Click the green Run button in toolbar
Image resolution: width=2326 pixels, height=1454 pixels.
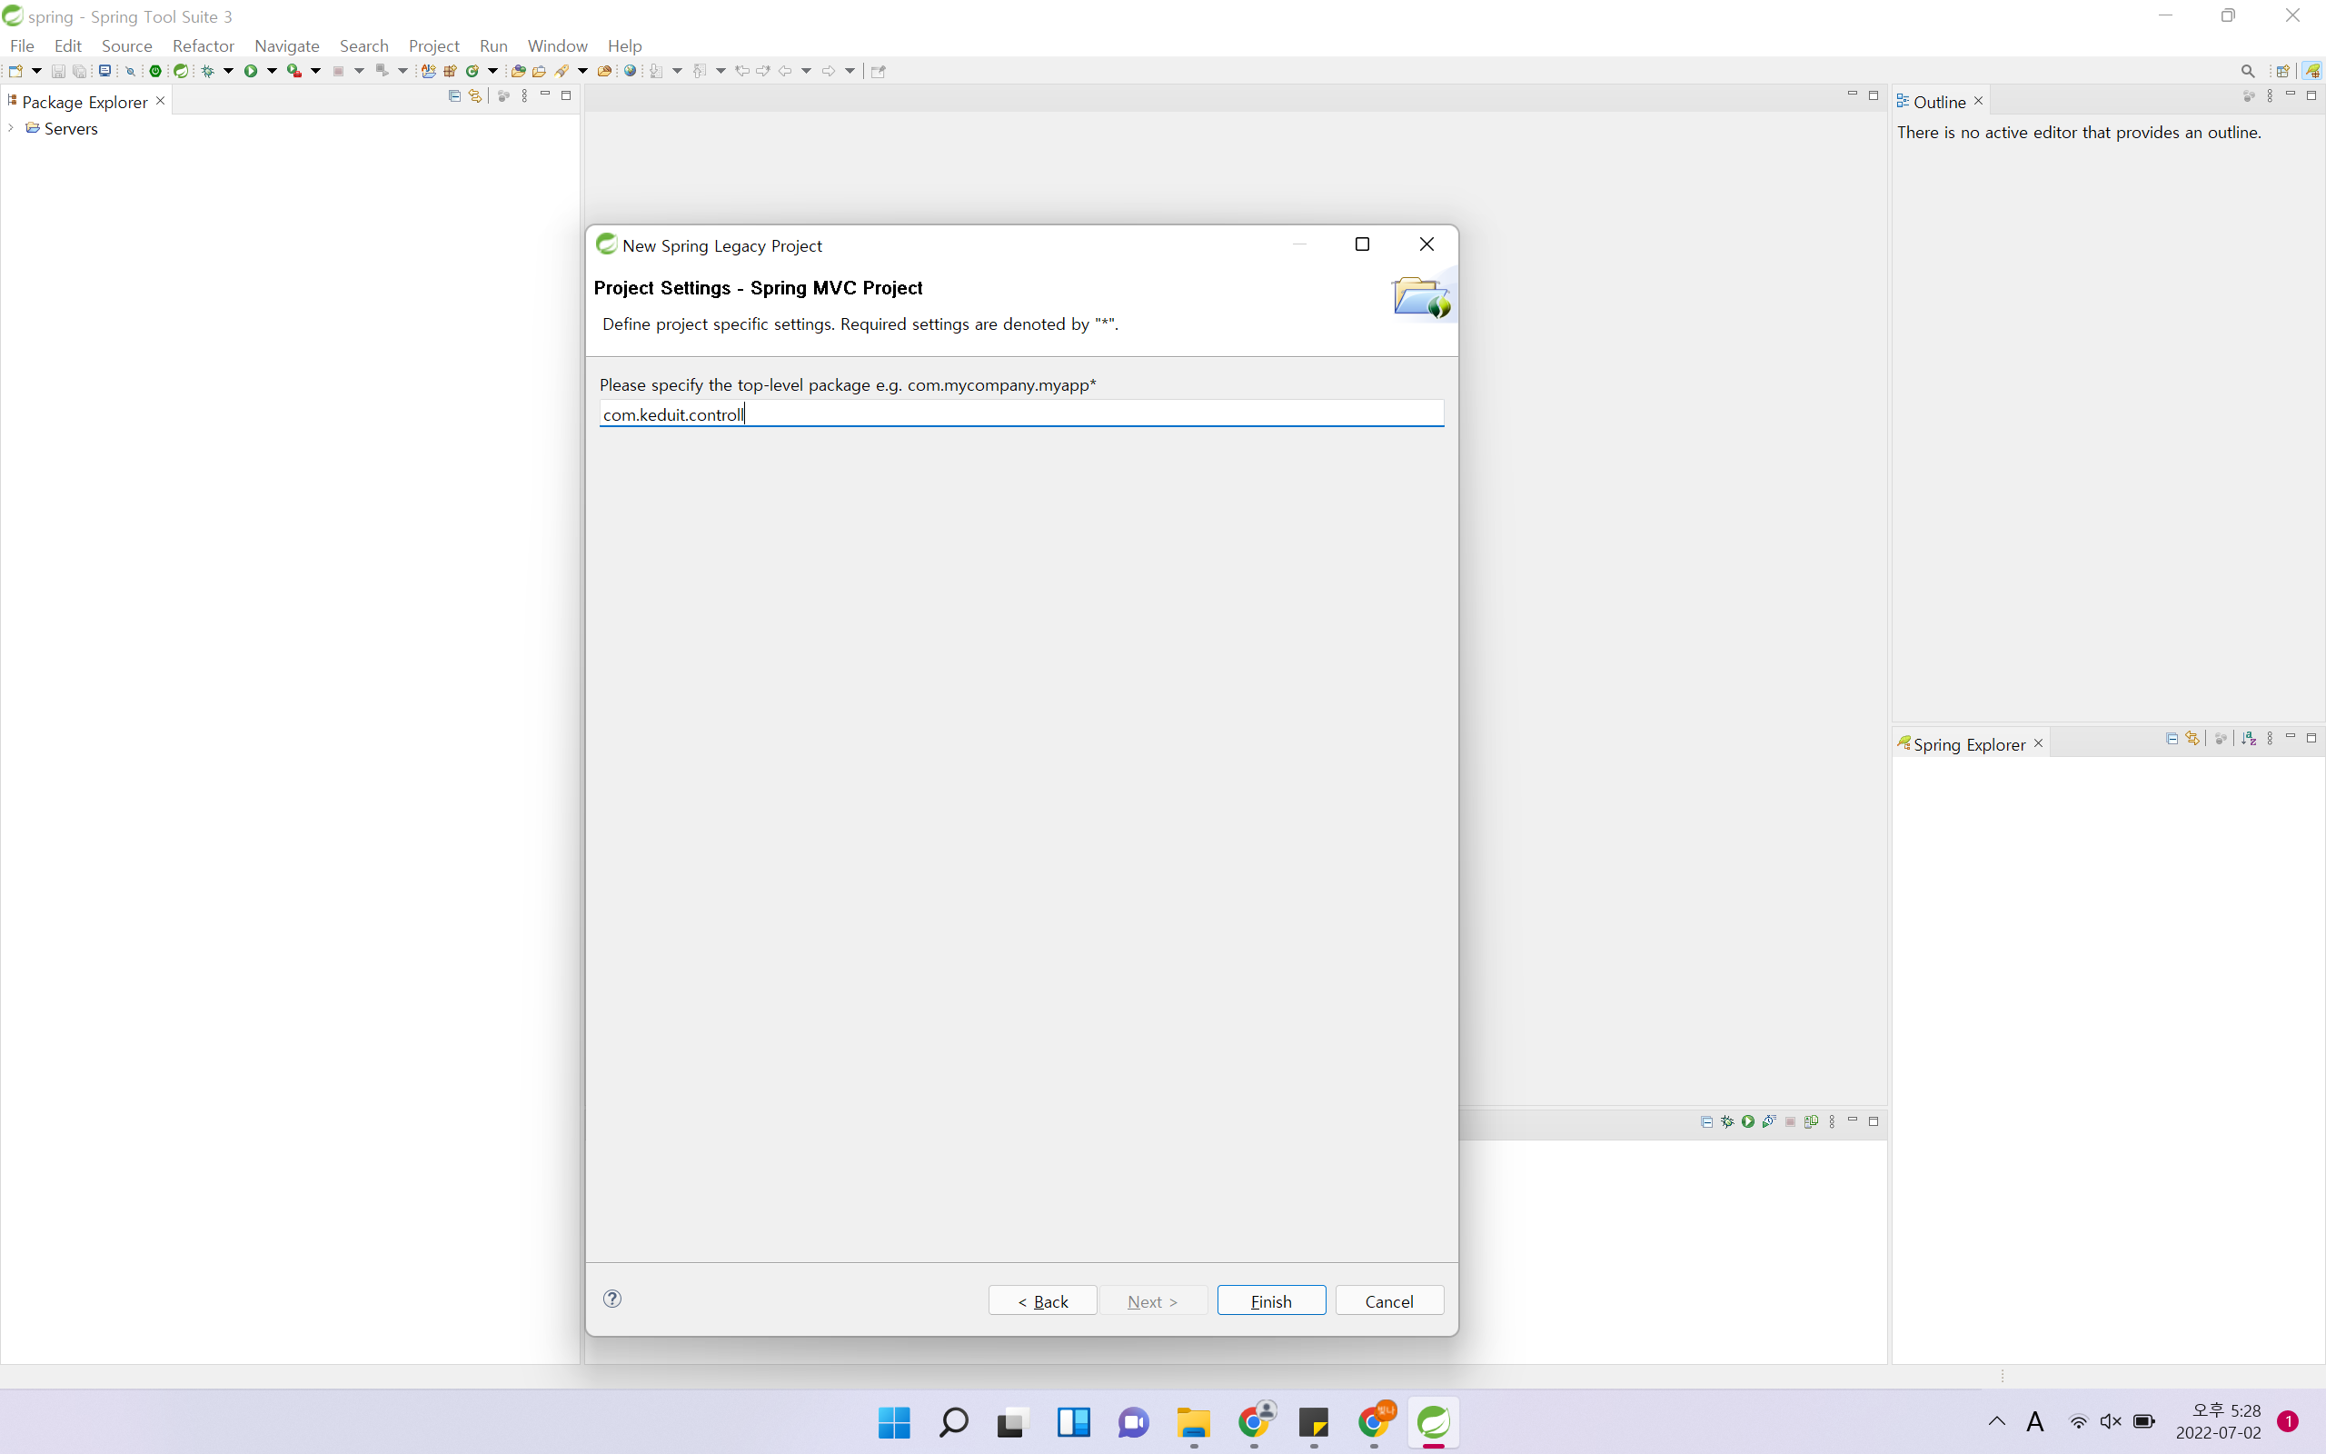point(251,71)
